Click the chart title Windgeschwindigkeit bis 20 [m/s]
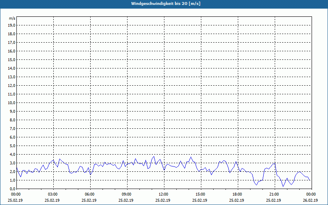 click(x=166, y=4)
